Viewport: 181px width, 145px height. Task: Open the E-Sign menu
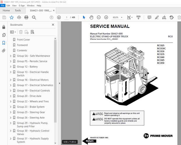point(22,6)
